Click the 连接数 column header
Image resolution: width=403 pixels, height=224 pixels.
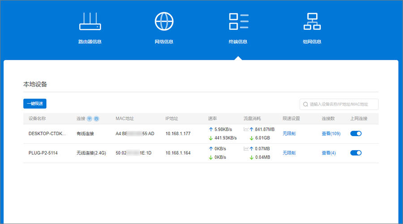pos(328,118)
